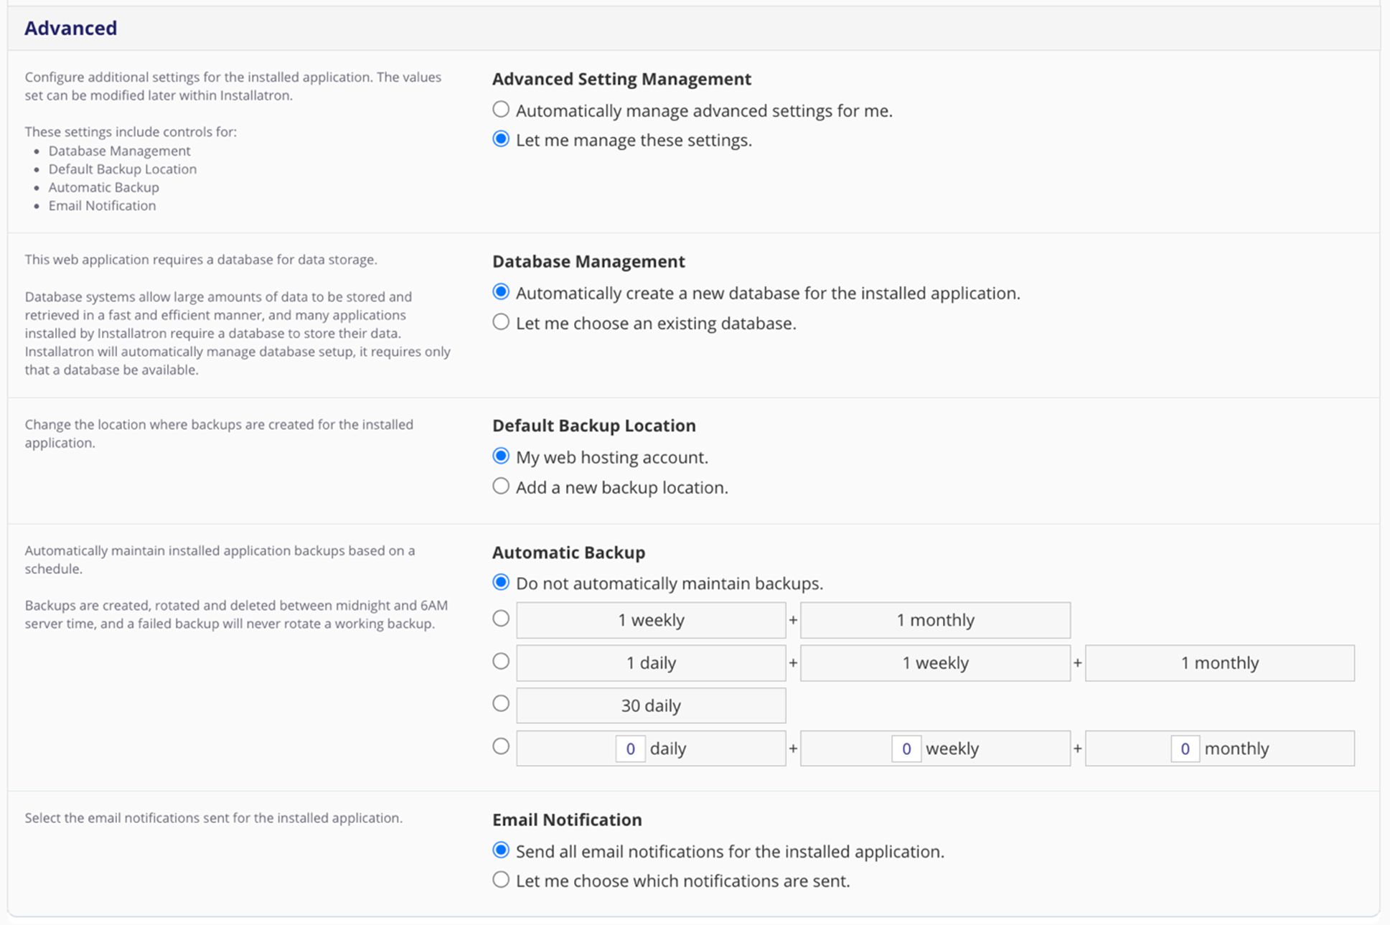
Task: Pick the 1 daily + 1 weekly + 1 monthly radio
Action: [x=501, y=662]
